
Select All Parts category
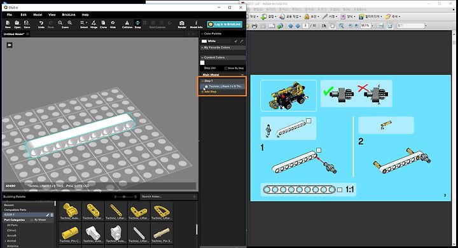coord(12,225)
